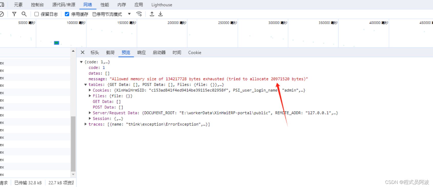This screenshot has width=433, height=187.
Task: Show the 时间 detail tab
Action: click(x=177, y=53)
